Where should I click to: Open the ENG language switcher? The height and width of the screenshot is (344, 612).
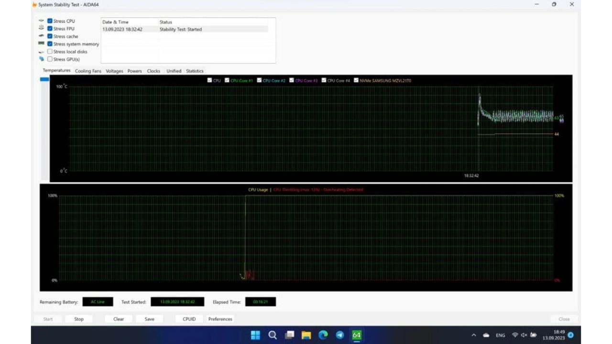[x=500, y=335]
